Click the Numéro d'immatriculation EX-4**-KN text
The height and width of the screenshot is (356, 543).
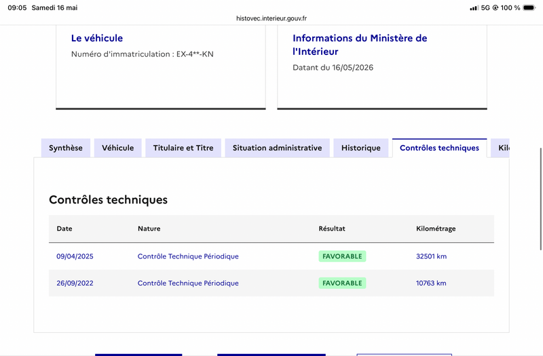[x=143, y=54]
